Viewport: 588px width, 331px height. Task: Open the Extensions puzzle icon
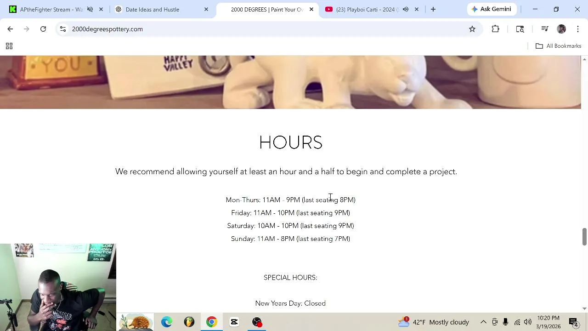pos(495,29)
